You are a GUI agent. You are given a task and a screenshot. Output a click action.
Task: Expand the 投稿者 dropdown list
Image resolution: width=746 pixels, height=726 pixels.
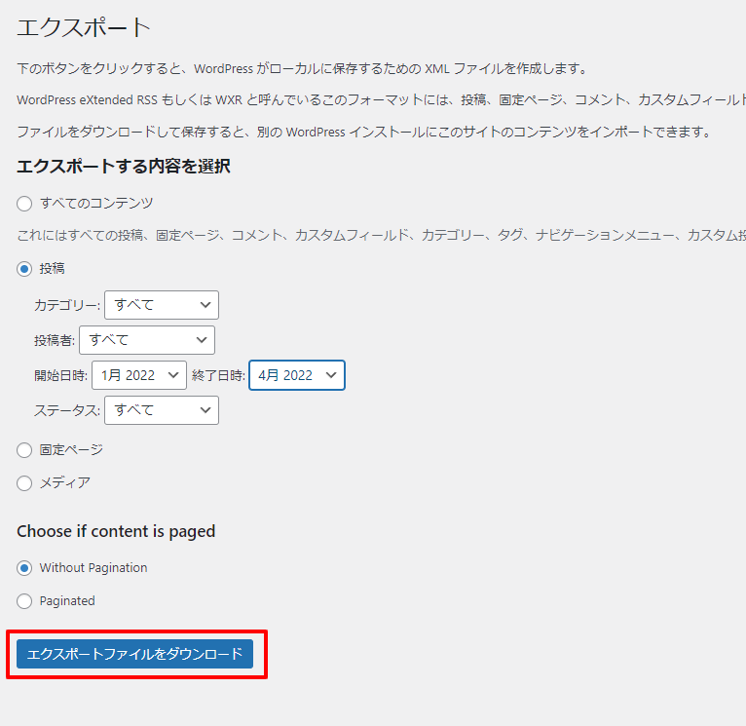click(147, 340)
